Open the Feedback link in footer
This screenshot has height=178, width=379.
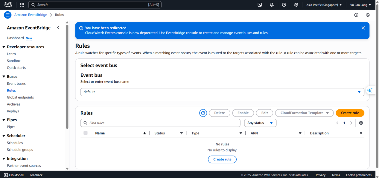(36, 175)
